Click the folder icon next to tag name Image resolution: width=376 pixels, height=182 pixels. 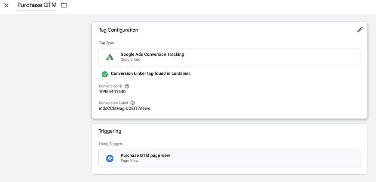pyautogui.click(x=64, y=5)
